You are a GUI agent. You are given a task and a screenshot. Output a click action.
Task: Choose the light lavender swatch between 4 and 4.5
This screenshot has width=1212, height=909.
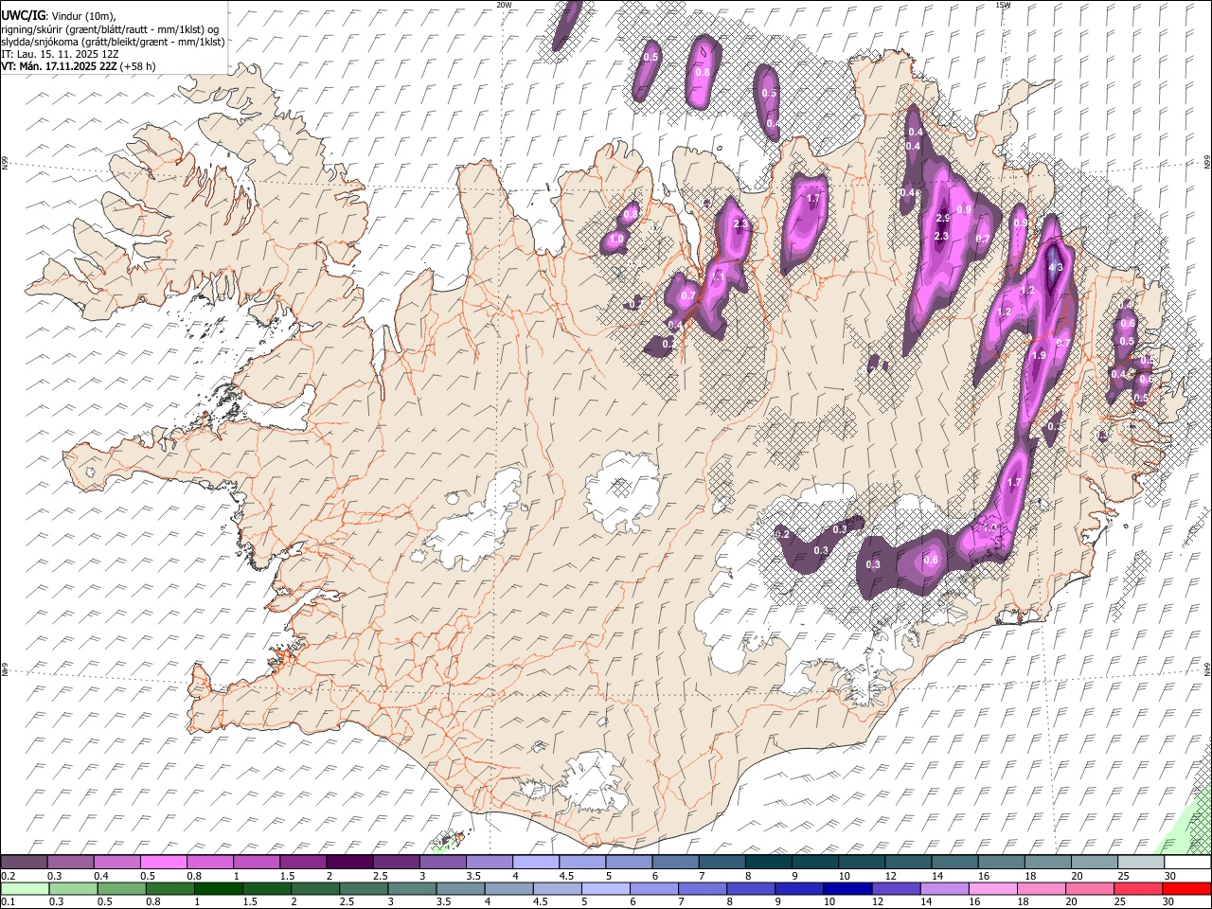(x=534, y=863)
